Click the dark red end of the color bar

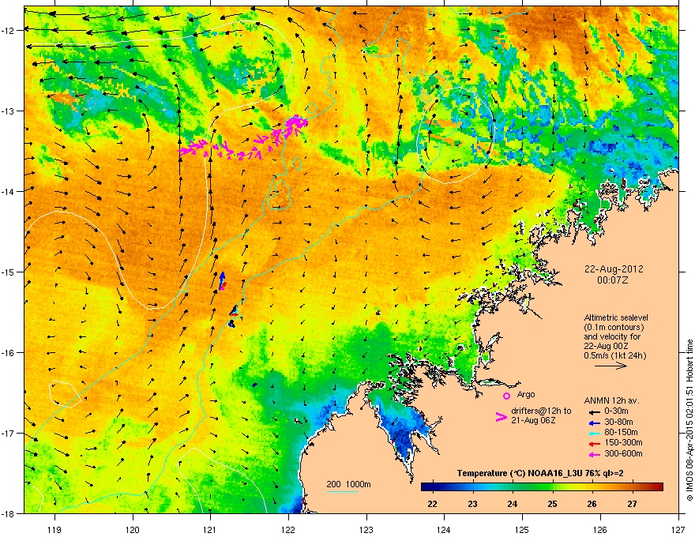[x=659, y=487]
